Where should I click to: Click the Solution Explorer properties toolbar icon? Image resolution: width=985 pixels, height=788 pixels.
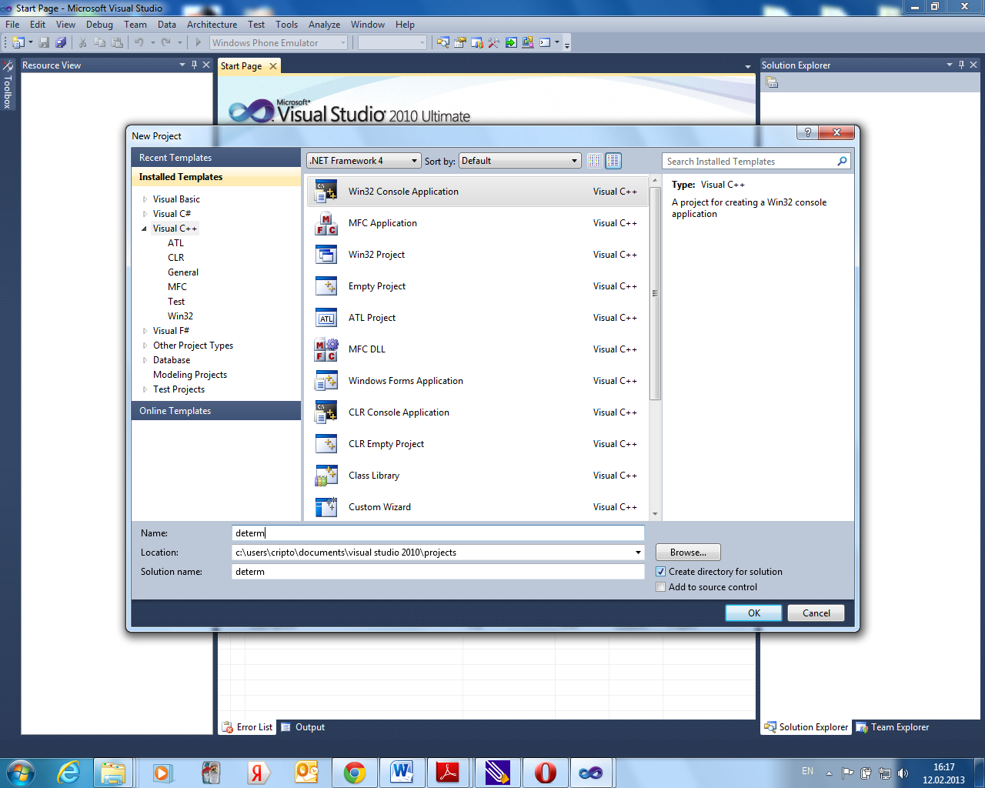(772, 82)
